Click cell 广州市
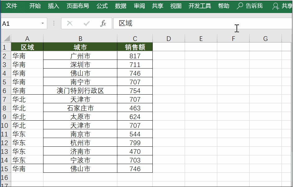293x187 pixels. pyautogui.click(x=80, y=56)
